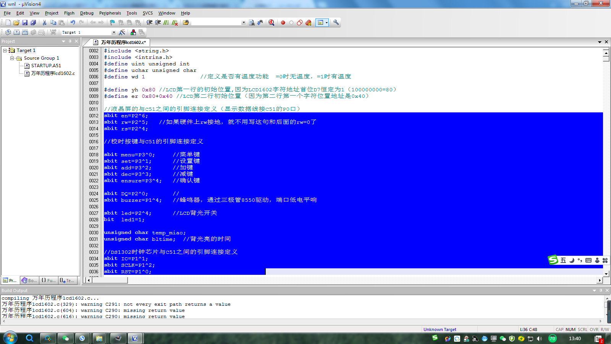
Task: Click the Build target icon
Action: tap(16, 32)
